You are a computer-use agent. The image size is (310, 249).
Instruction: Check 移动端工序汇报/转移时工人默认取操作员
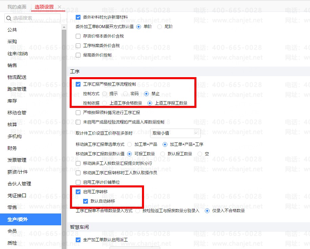click(78, 173)
